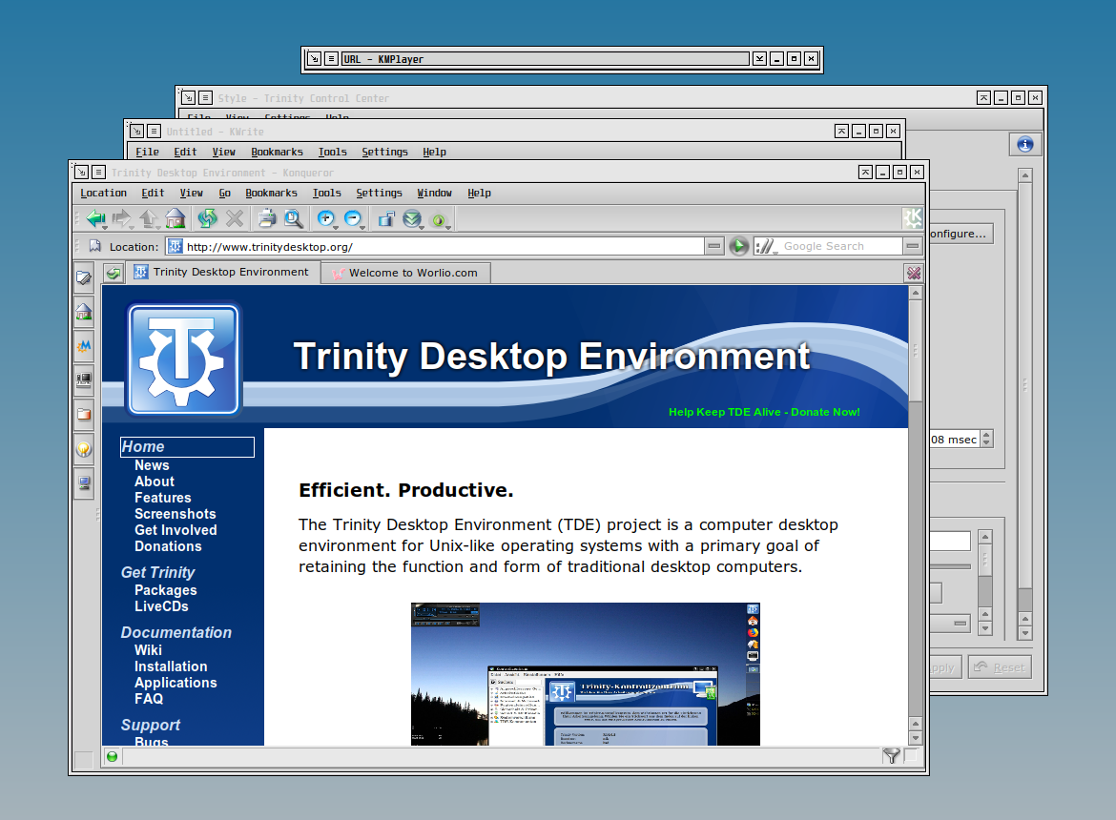Open the FAQ documentation link
Viewport: 1116px width, 820px height.
149,698
